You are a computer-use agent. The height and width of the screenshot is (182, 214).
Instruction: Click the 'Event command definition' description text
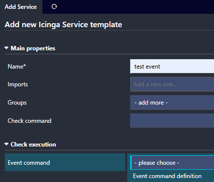coord(167,176)
